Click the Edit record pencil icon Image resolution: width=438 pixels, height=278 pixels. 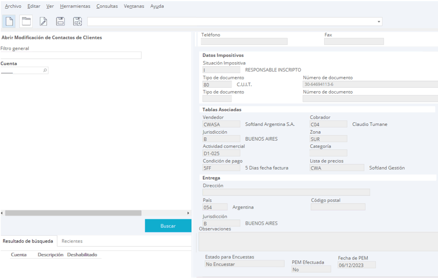tap(44, 21)
